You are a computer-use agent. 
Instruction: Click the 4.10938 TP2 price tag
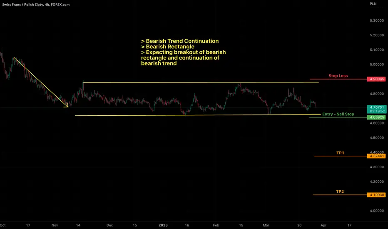376,195
